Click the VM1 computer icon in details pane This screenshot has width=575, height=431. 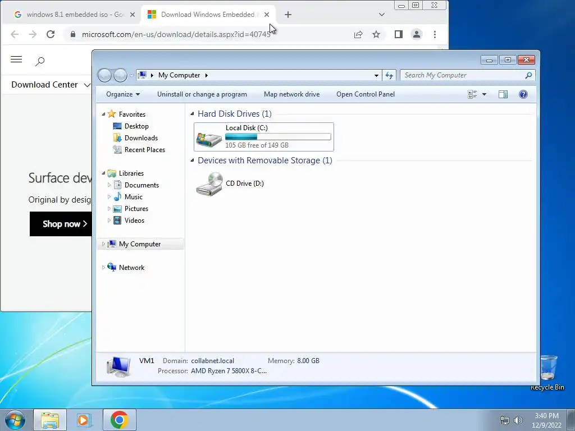coord(118,366)
